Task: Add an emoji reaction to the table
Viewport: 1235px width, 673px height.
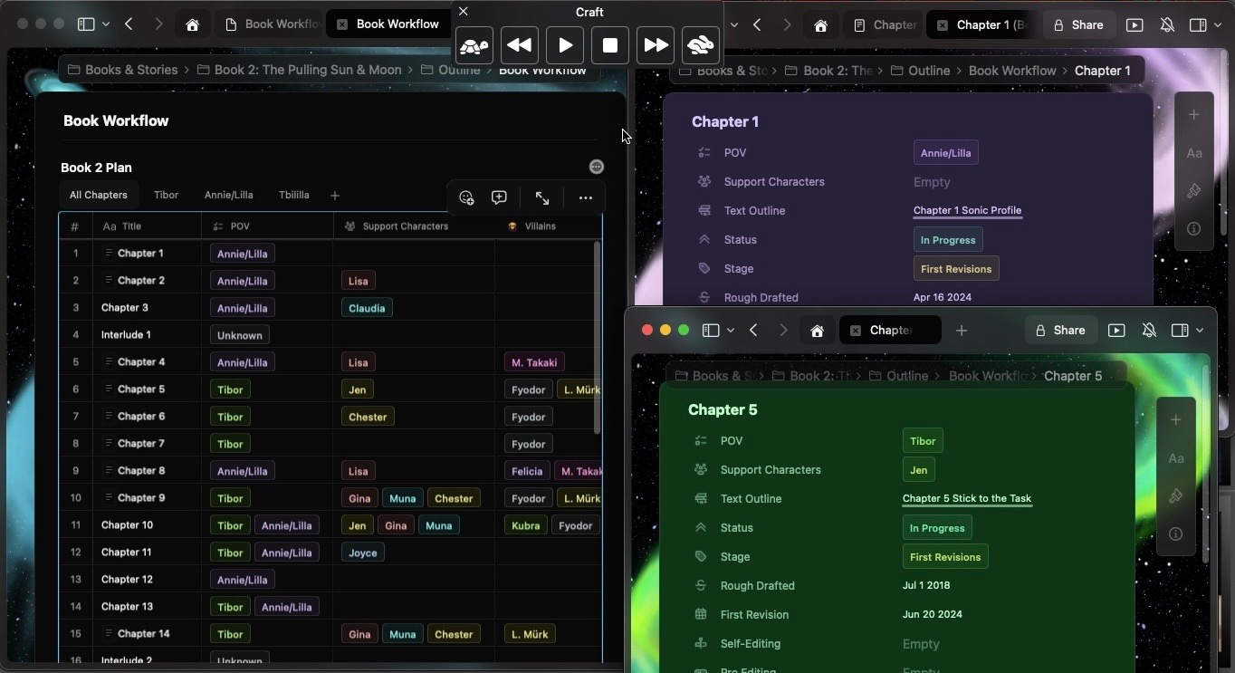Action: [x=466, y=197]
